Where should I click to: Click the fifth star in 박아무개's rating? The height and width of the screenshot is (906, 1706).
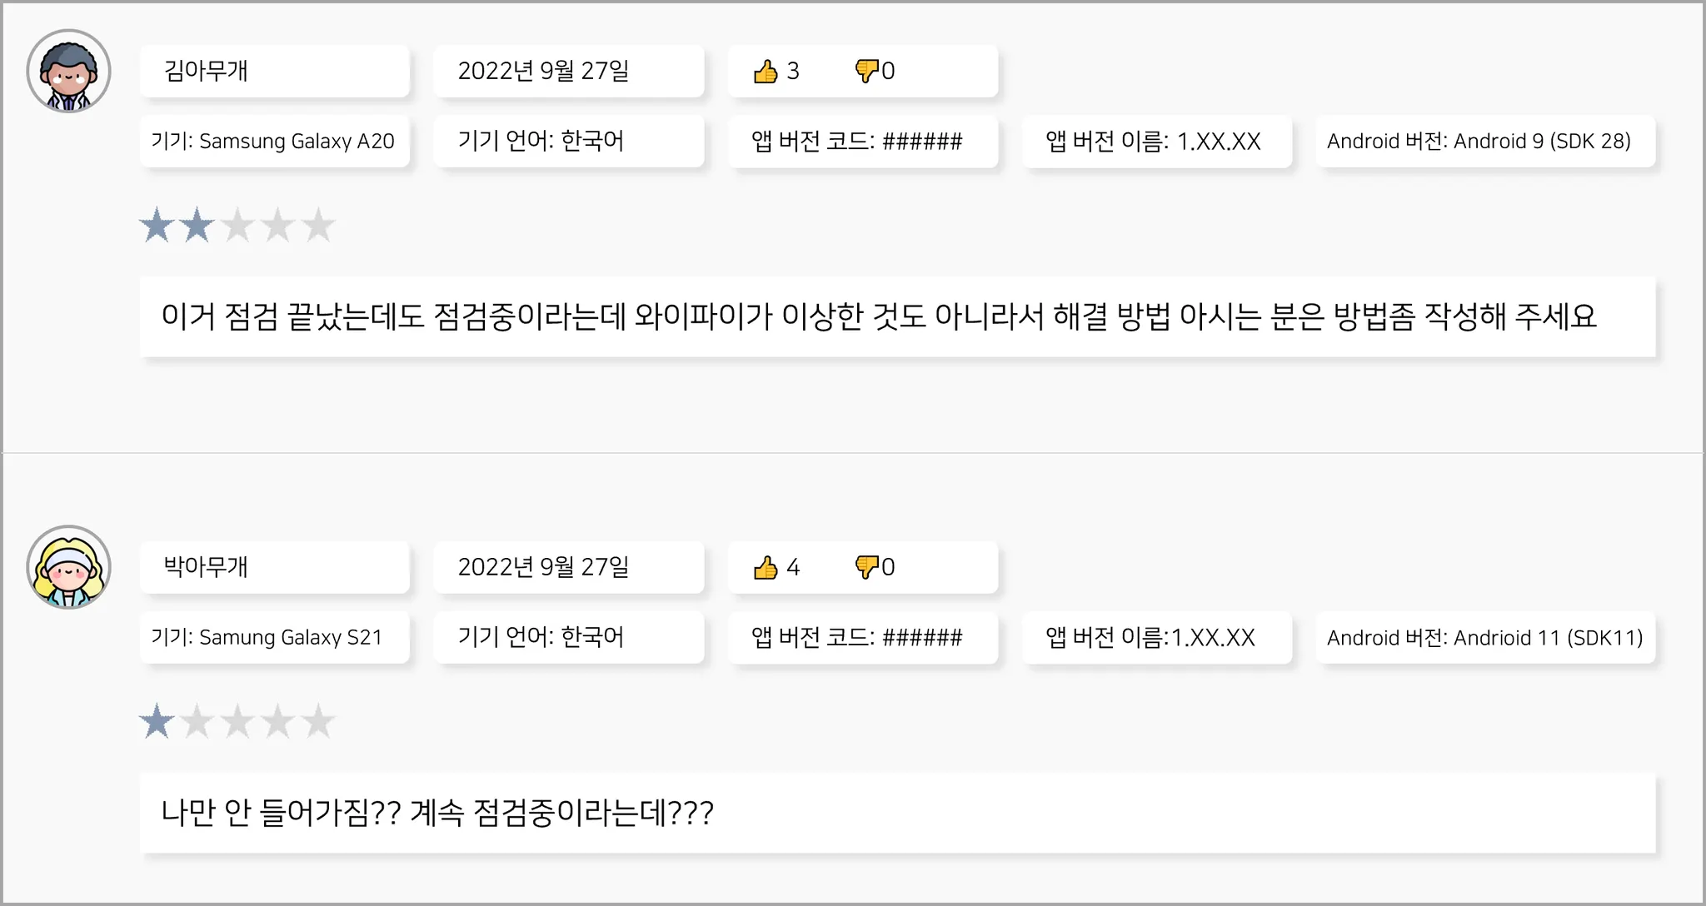point(317,722)
